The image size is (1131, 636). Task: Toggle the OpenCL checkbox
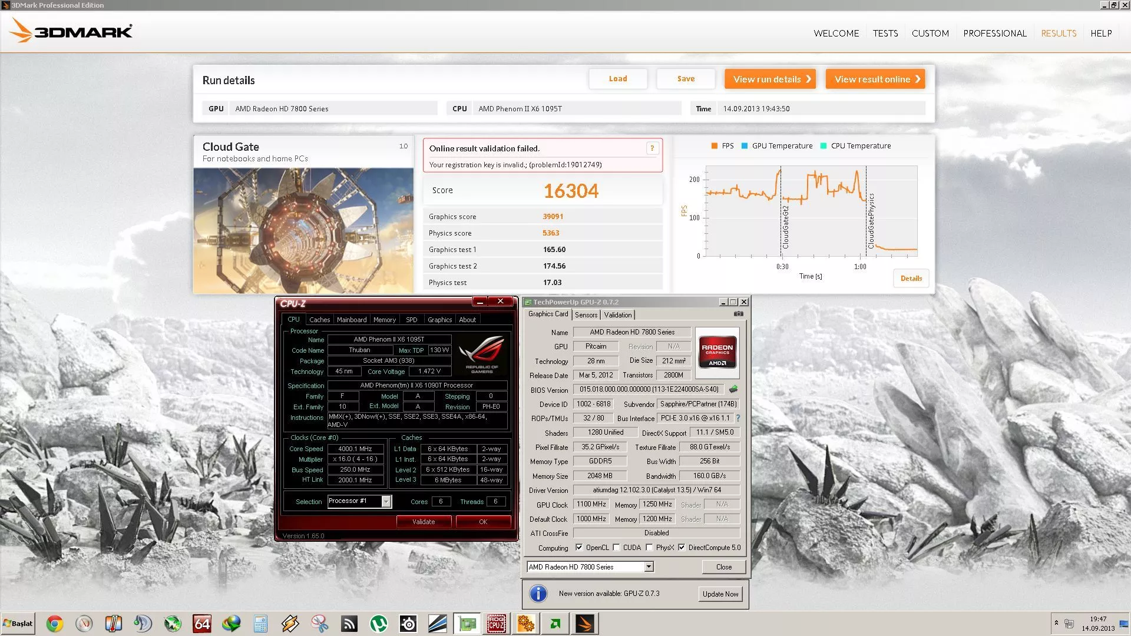[x=579, y=548]
